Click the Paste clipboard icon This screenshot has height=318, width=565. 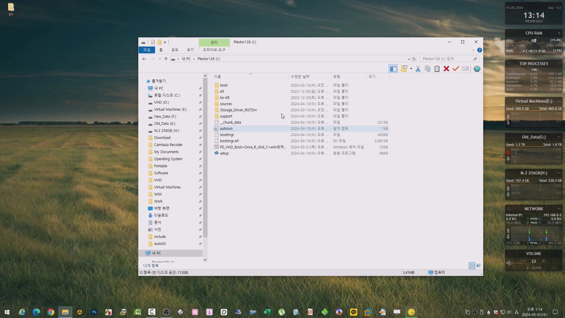[x=437, y=69]
